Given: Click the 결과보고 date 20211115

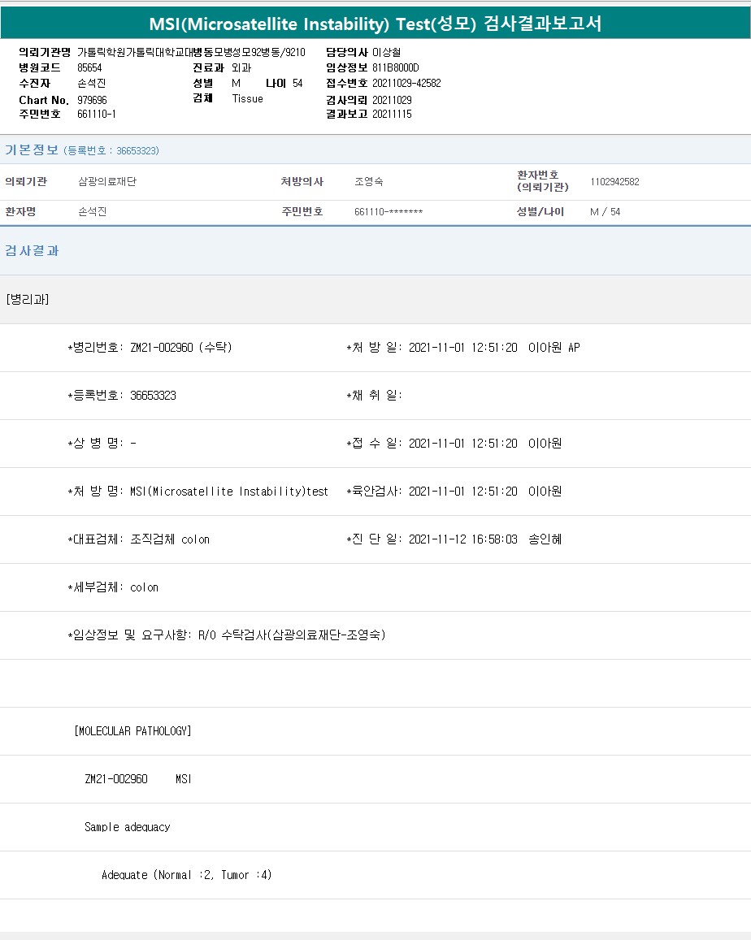Looking at the screenshot, I should pos(392,115).
